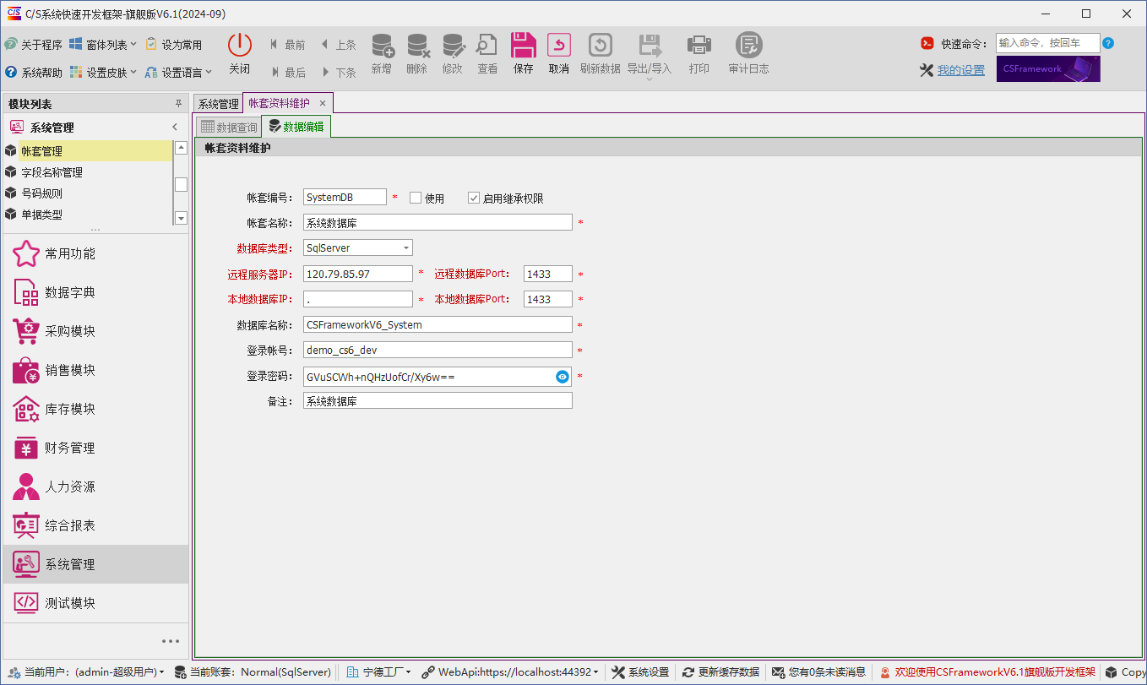Switch to the 数据查询 sub-tab

[228, 128]
